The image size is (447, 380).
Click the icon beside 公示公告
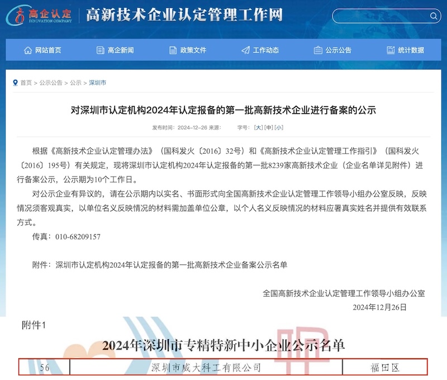(x=318, y=50)
